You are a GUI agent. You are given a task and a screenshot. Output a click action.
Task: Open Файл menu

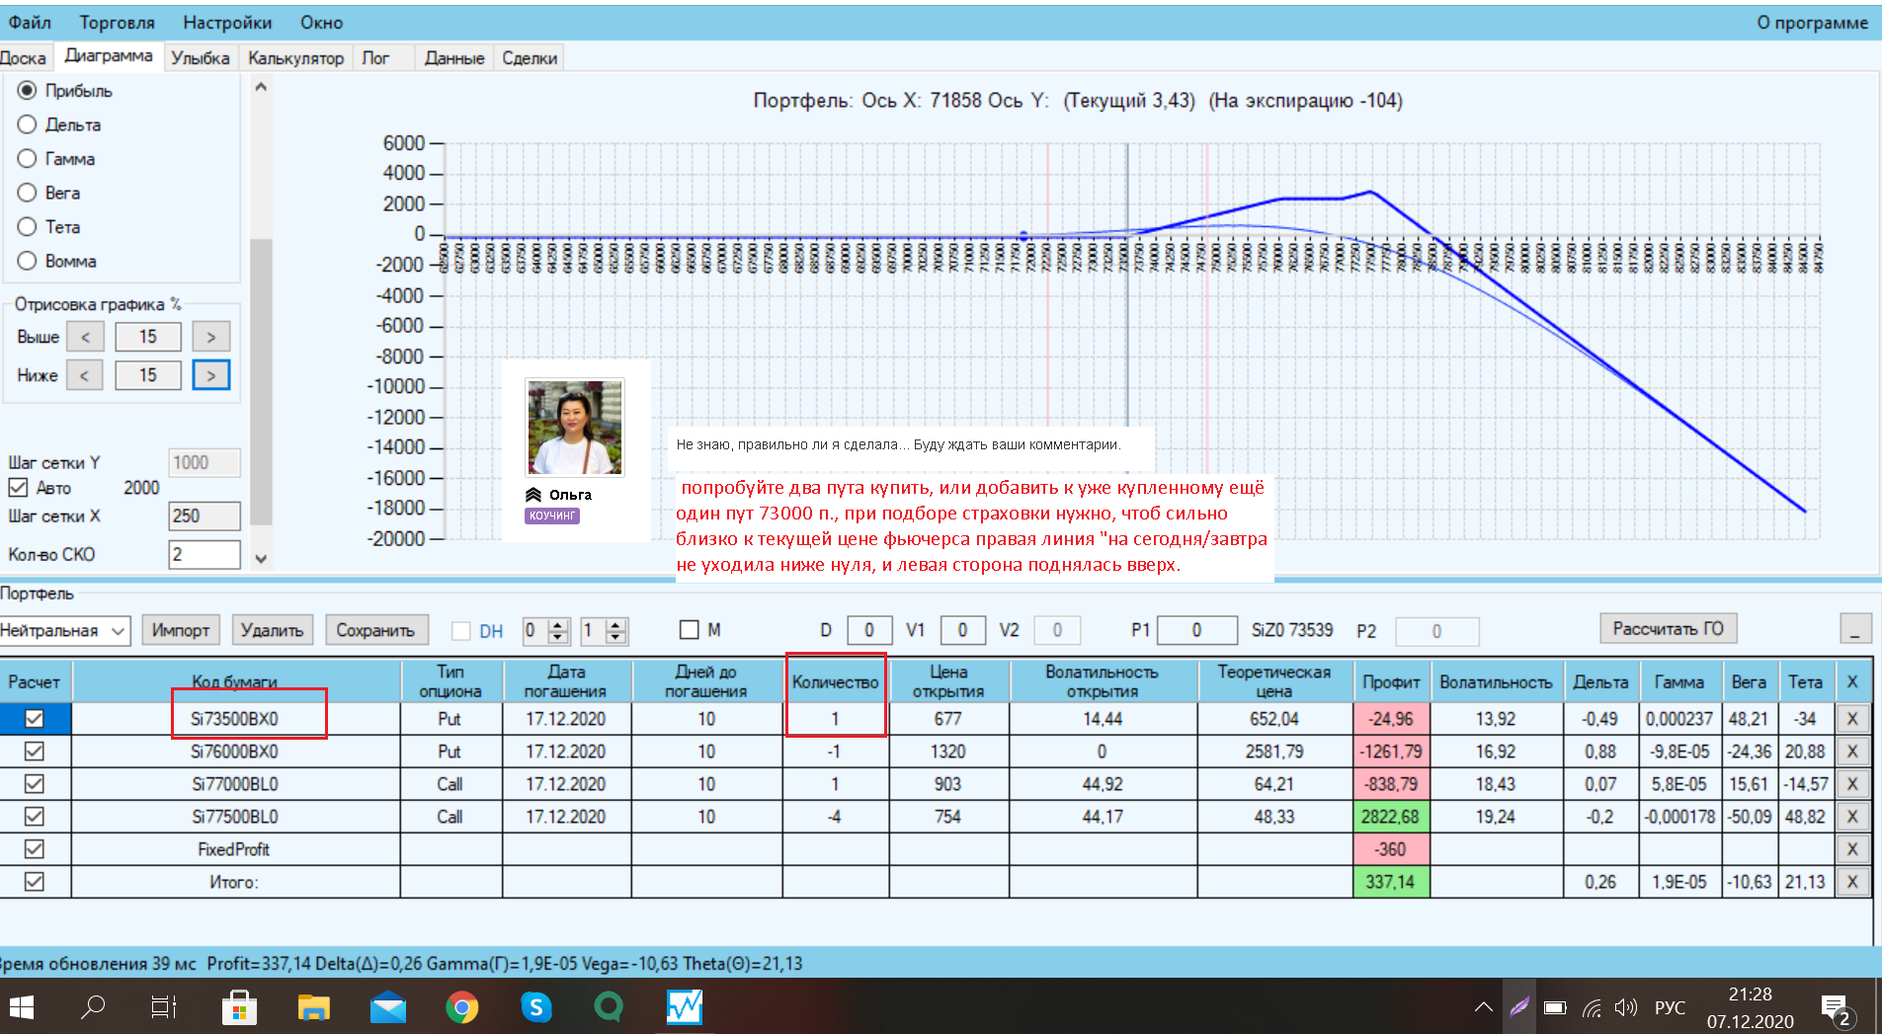[x=30, y=23]
